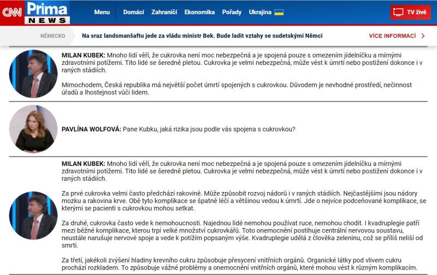Viewport: 437px width, 275px height.
Task: Go to the Domácí section
Action: 133,12
